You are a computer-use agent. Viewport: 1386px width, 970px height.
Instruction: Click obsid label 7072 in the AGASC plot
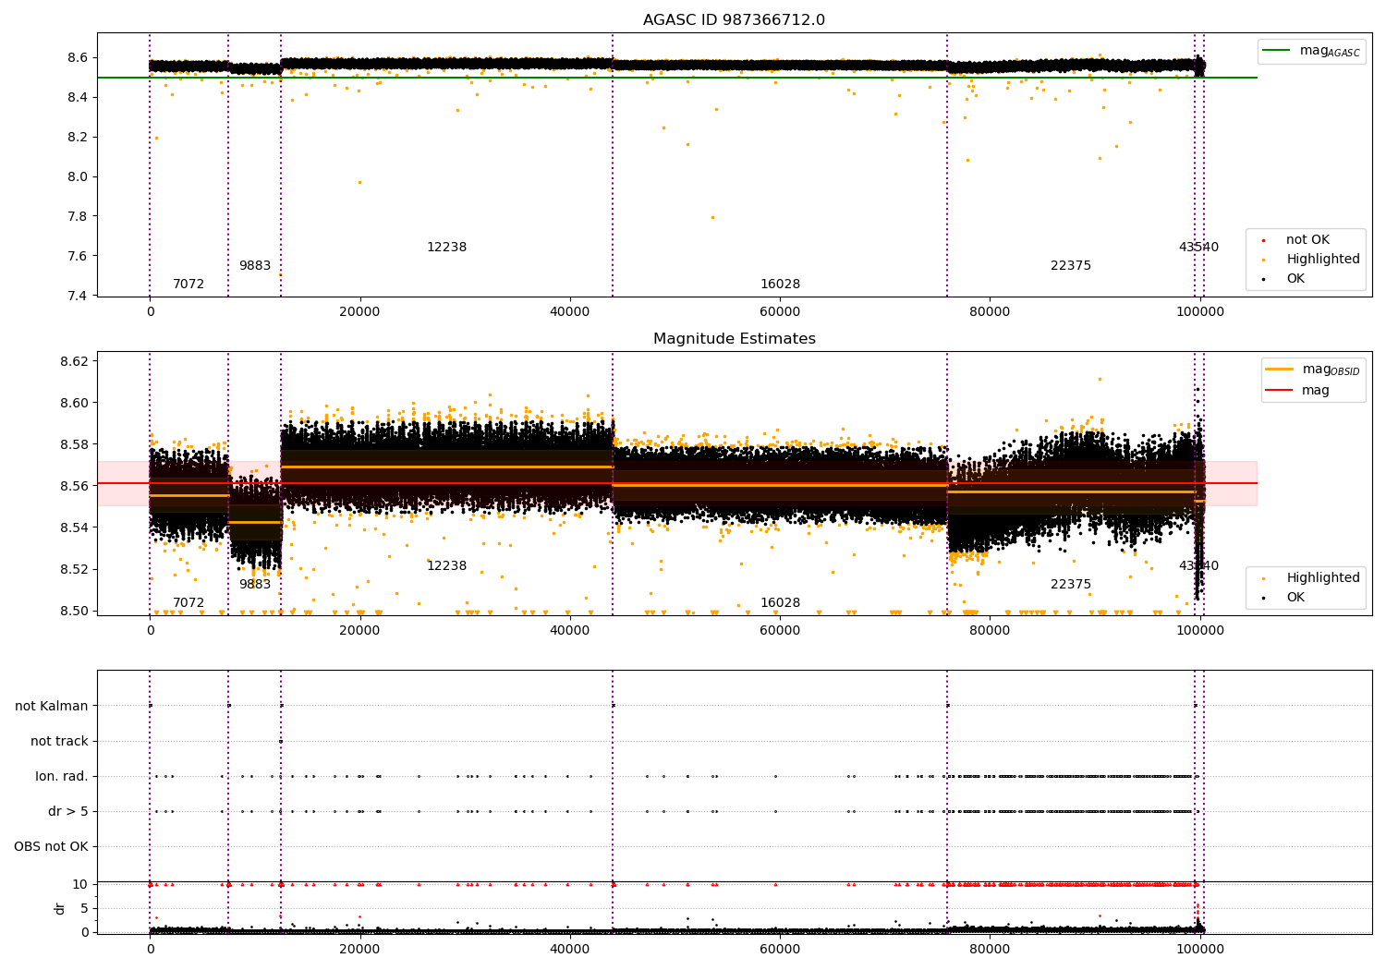point(188,285)
